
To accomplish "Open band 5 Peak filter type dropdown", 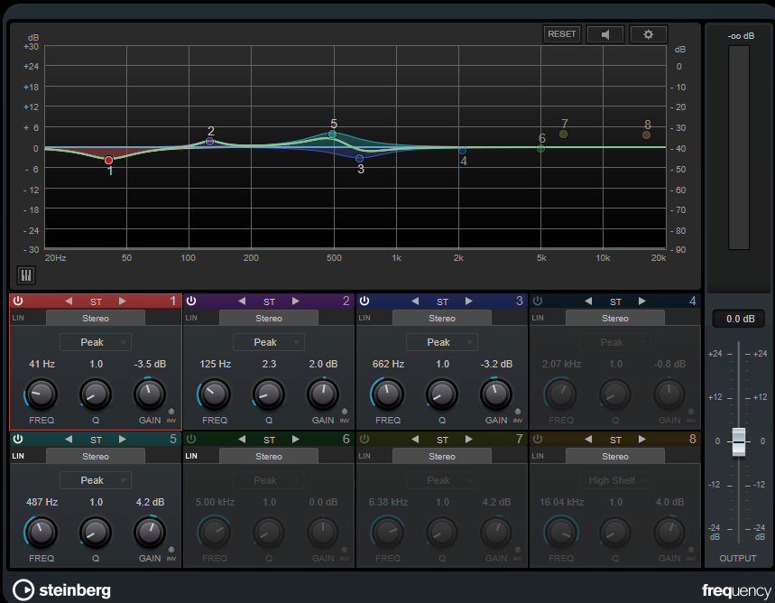I will pyautogui.click(x=96, y=480).
